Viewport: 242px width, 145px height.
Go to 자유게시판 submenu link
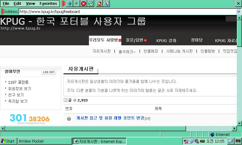(x=102, y=51)
